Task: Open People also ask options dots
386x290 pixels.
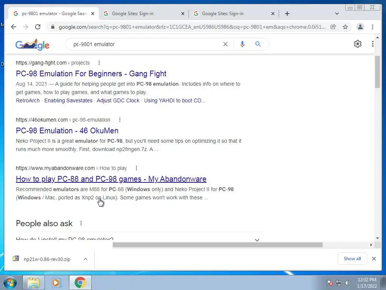Action: tap(81, 223)
